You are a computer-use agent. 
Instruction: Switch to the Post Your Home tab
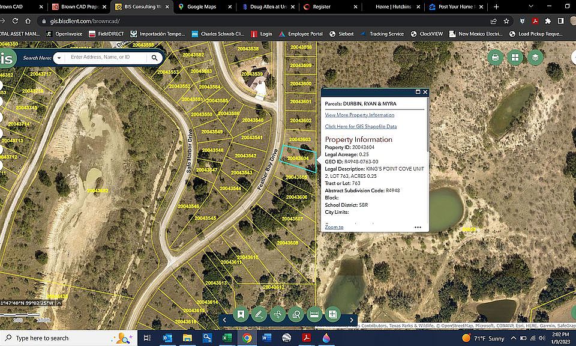tap(456, 7)
